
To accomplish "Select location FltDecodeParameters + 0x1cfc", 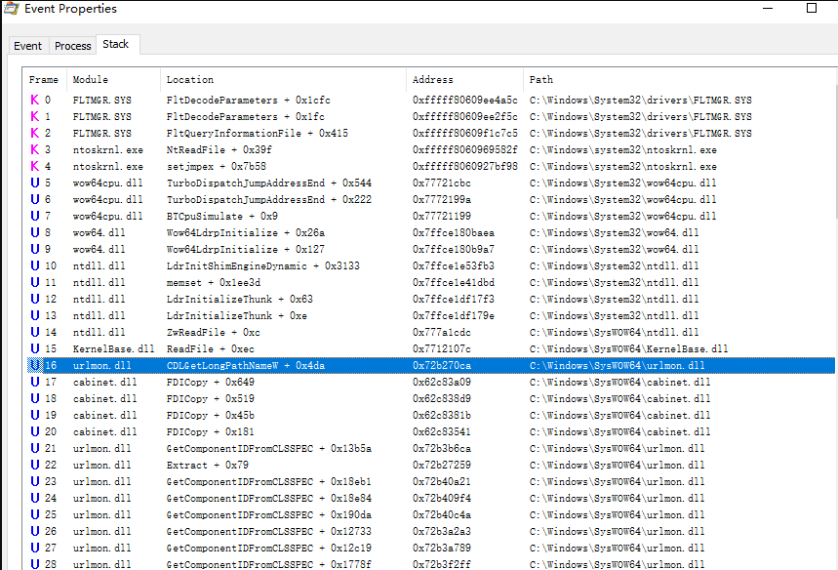I will [249, 100].
